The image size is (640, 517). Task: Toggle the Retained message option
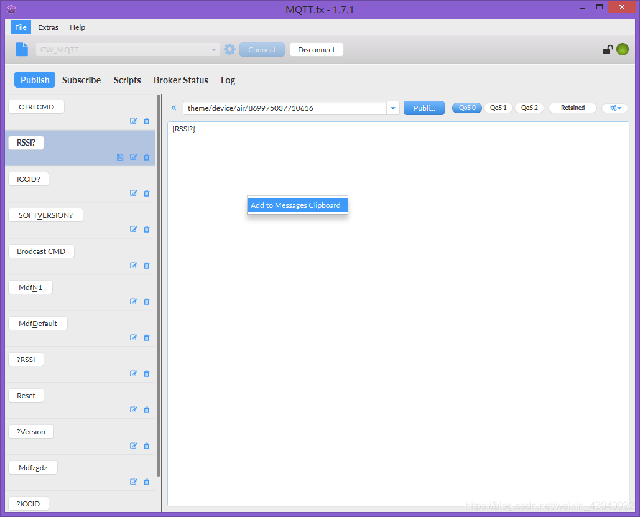click(573, 108)
